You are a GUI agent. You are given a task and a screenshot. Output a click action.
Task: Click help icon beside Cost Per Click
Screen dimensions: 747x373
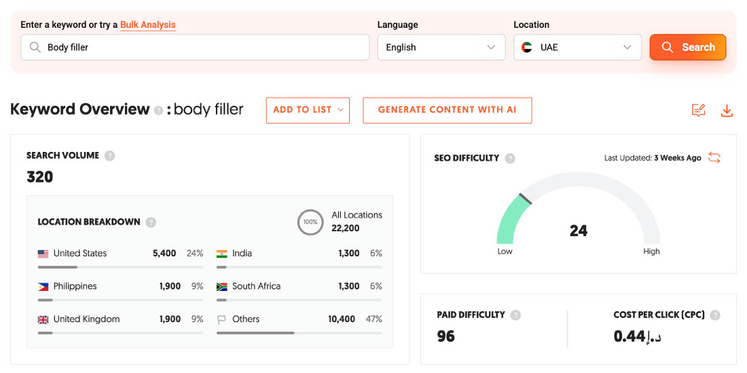715,315
